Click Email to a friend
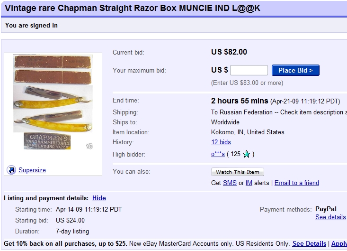 tap(297, 183)
